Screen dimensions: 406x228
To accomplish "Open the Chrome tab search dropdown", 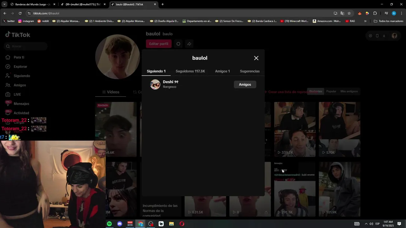I will pos(4,4).
